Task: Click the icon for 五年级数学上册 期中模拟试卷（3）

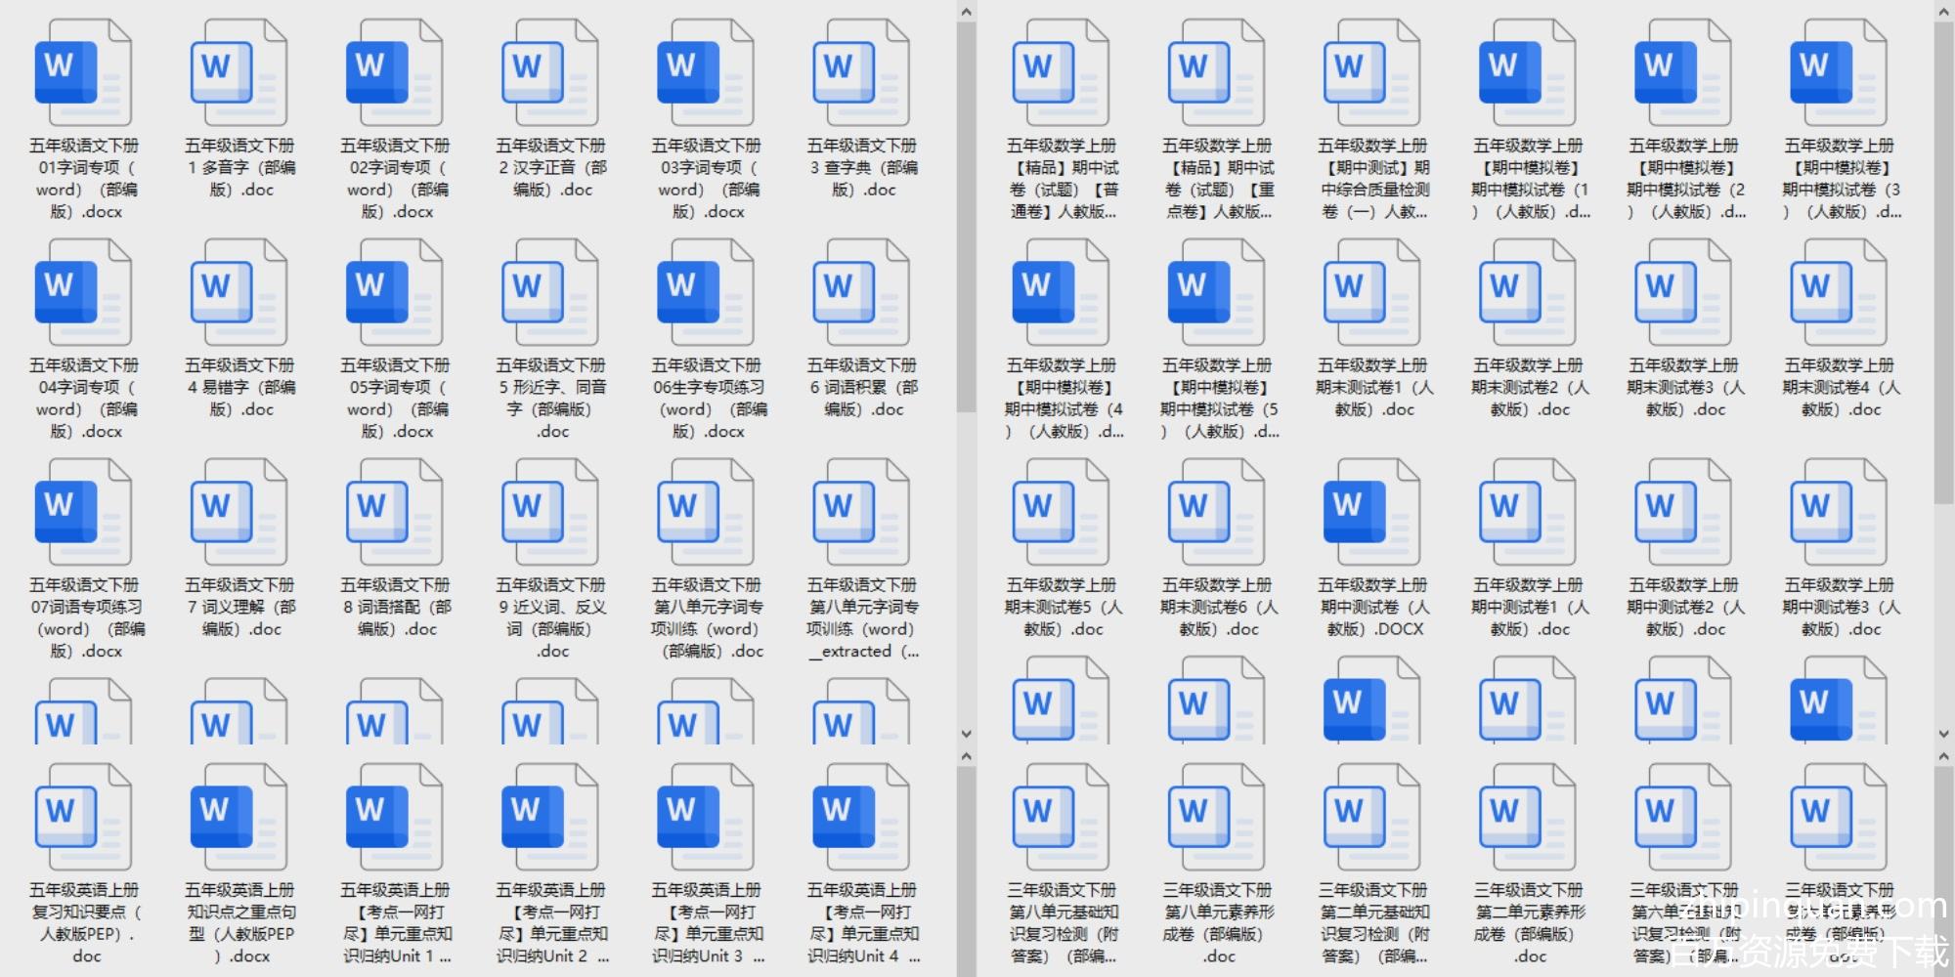Action: coord(1838,73)
